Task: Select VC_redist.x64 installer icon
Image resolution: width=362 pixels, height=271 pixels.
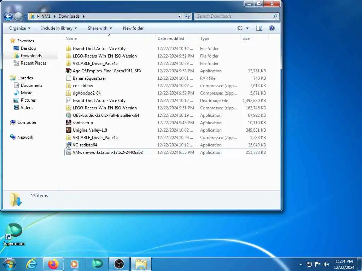Action: pos(68,145)
